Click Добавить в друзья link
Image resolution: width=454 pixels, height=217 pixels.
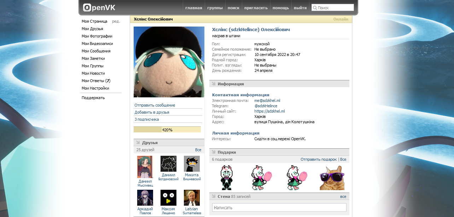point(152,112)
